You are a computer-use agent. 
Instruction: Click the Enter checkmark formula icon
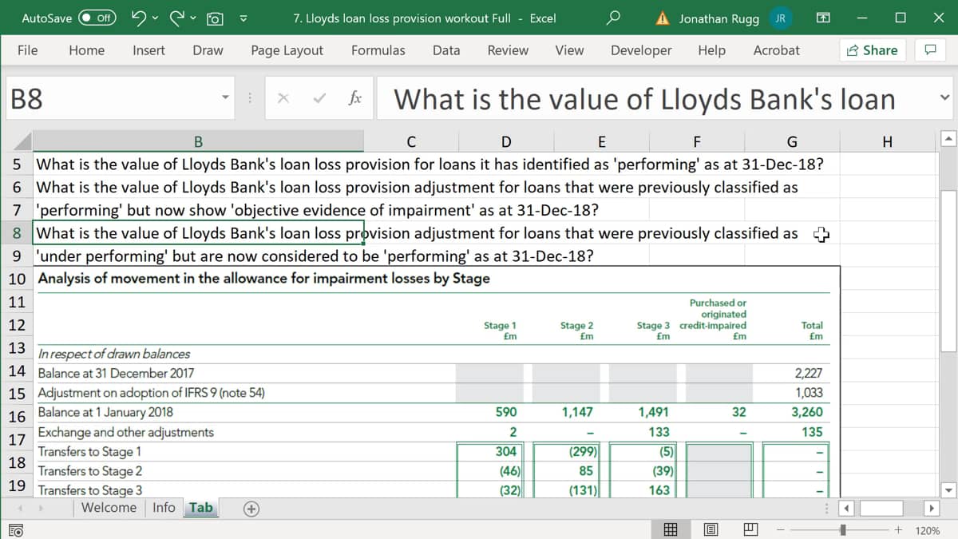click(319, 99)
